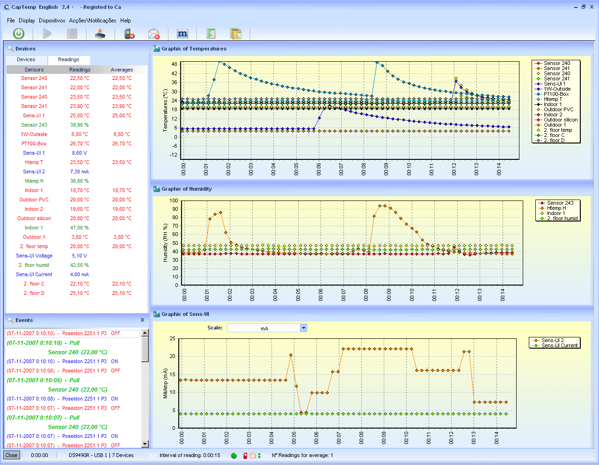Click the Events list scrollbar thumb
The width and height of the screenshot is (599, 465).
tap(145, 350)
